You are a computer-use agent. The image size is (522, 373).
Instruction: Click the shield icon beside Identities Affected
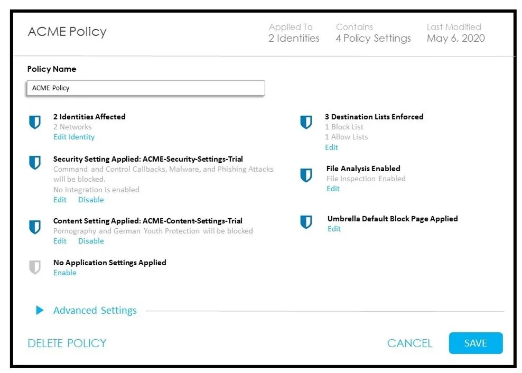point(35,122)
